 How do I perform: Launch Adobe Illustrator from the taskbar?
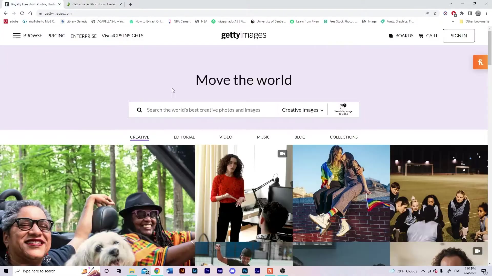click(x=182, y=271)
